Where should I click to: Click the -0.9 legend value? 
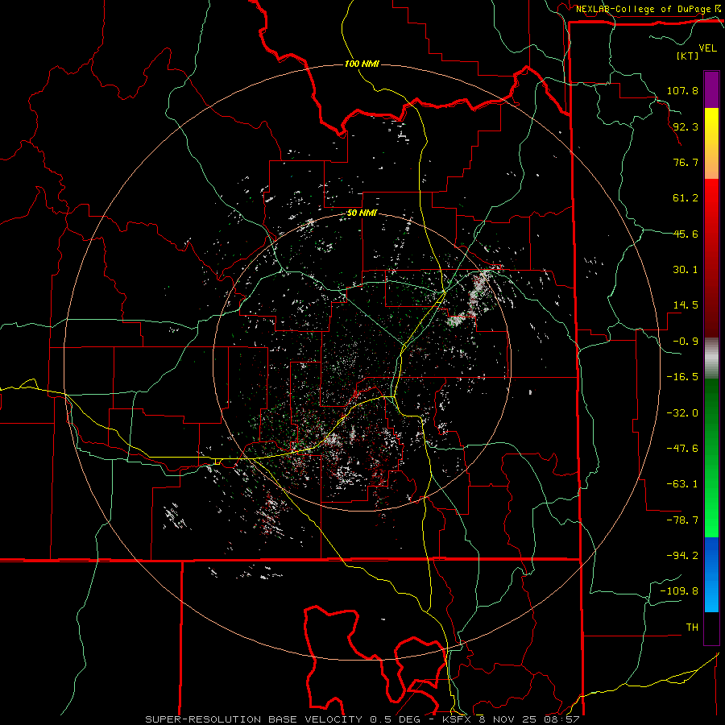(686, 342)
